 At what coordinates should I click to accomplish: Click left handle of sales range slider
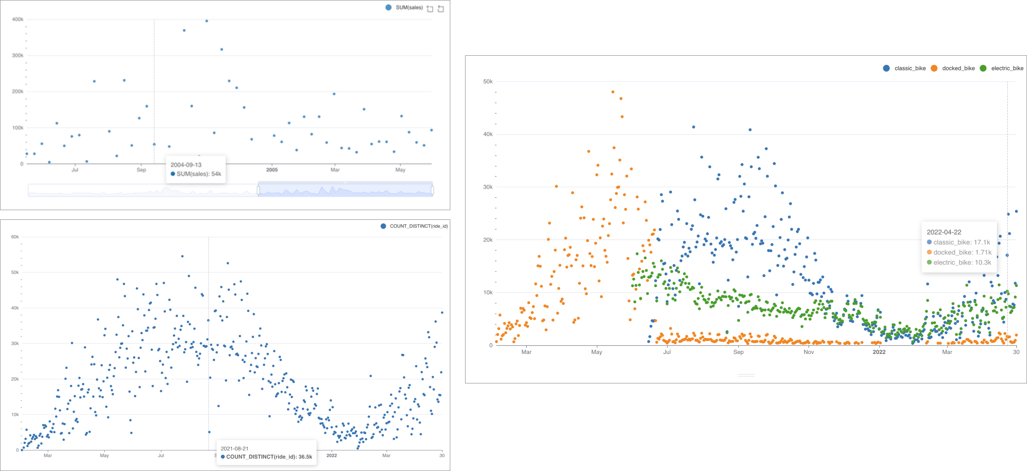258,190
